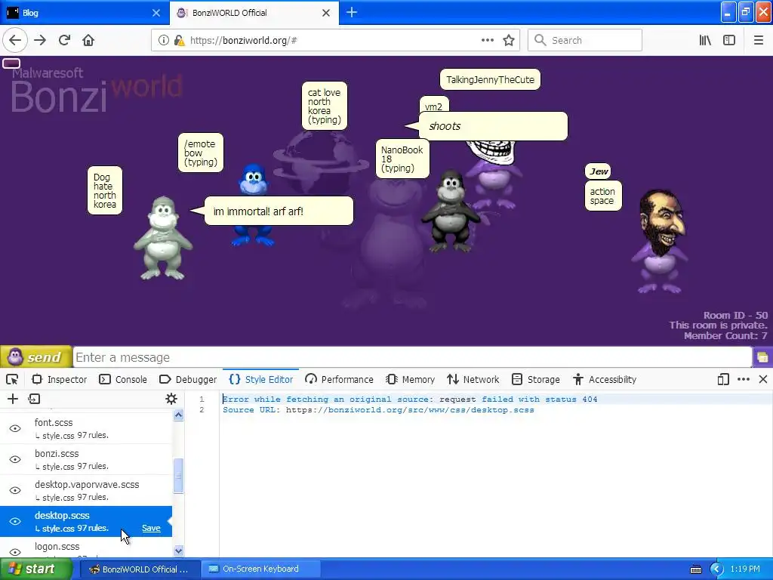Click the browser Search box
The image size is (773, 580).
585,40
